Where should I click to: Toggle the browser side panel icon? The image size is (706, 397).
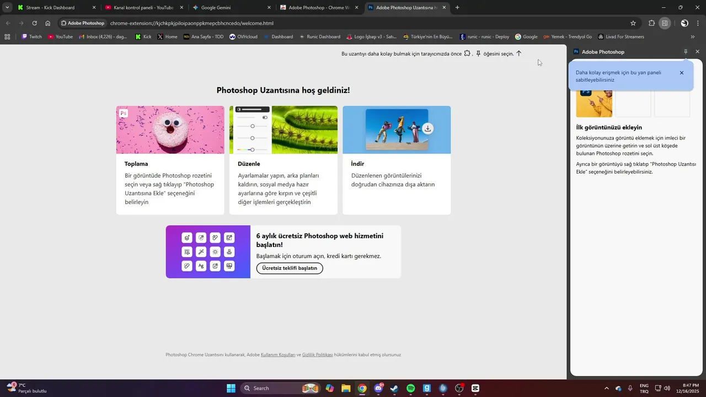pyautogui.click(x=665, y=23)
